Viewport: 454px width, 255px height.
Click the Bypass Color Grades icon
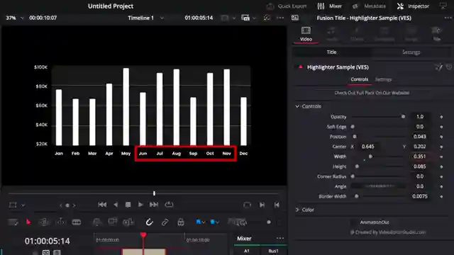coord(267,18)
